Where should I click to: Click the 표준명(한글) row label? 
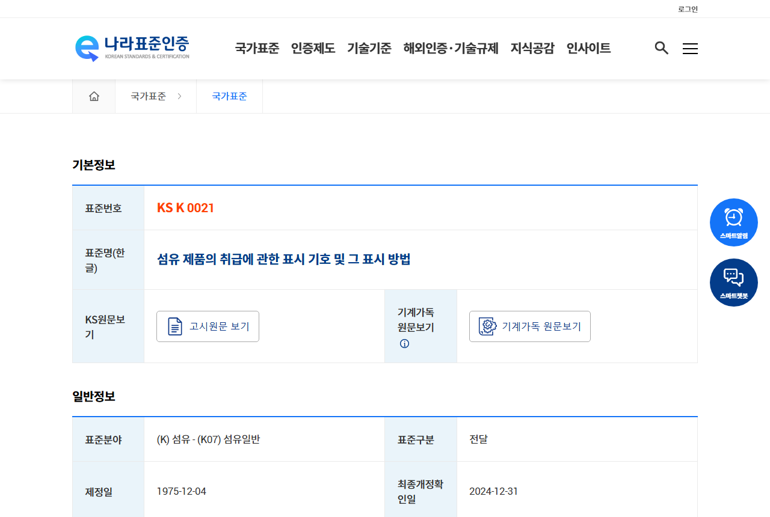point(105,260)
